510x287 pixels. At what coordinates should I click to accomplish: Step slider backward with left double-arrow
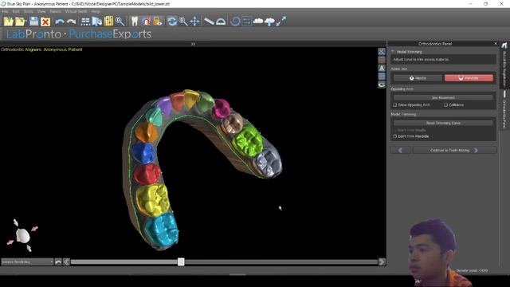point(66,262)
